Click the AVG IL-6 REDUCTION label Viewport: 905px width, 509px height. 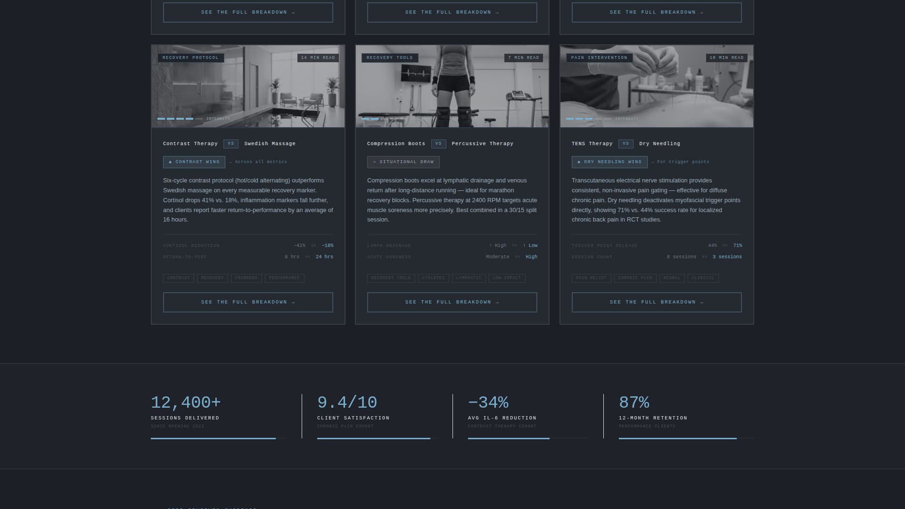click(502, 419)
